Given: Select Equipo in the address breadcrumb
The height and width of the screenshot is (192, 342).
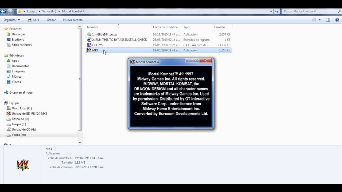Looking at the screenshot, I should tap(32, 11).
